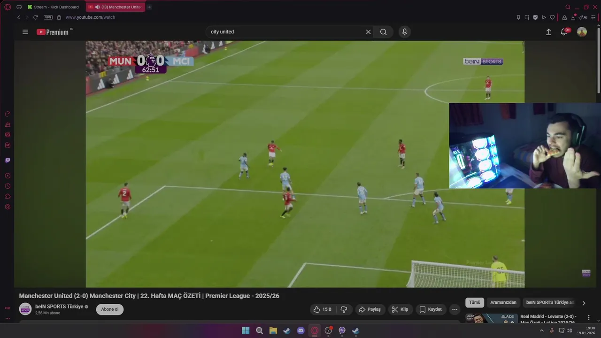The height and width of the screenshot is (338, 601).
Task: Open YouTube guide hamburger menu
Action: [25, 32]
